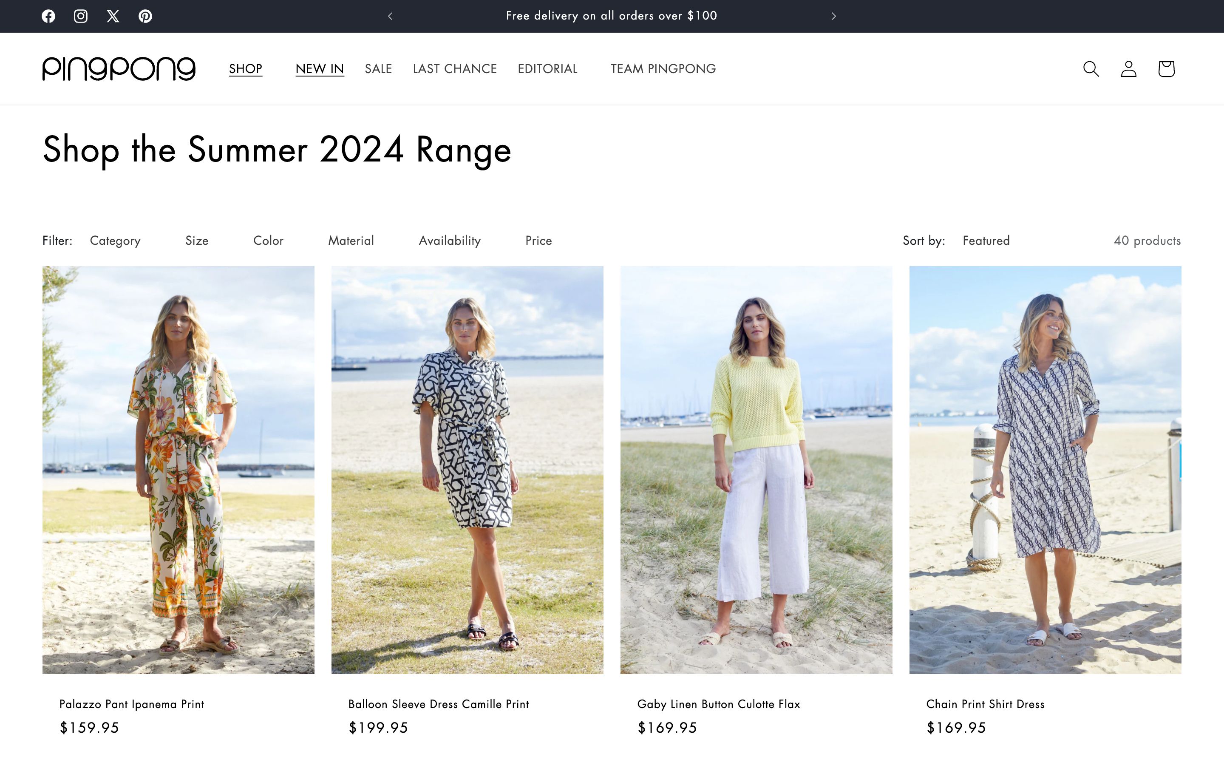The height and width of the screenshot is (765, 1224).
Task: Open the account login icon
Action: pyautogui.click(x=1128, y=69)
